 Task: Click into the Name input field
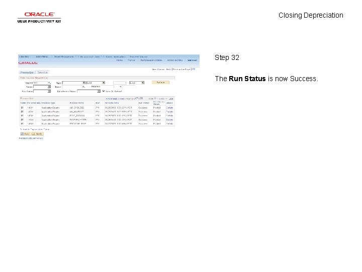click(72, 87)
